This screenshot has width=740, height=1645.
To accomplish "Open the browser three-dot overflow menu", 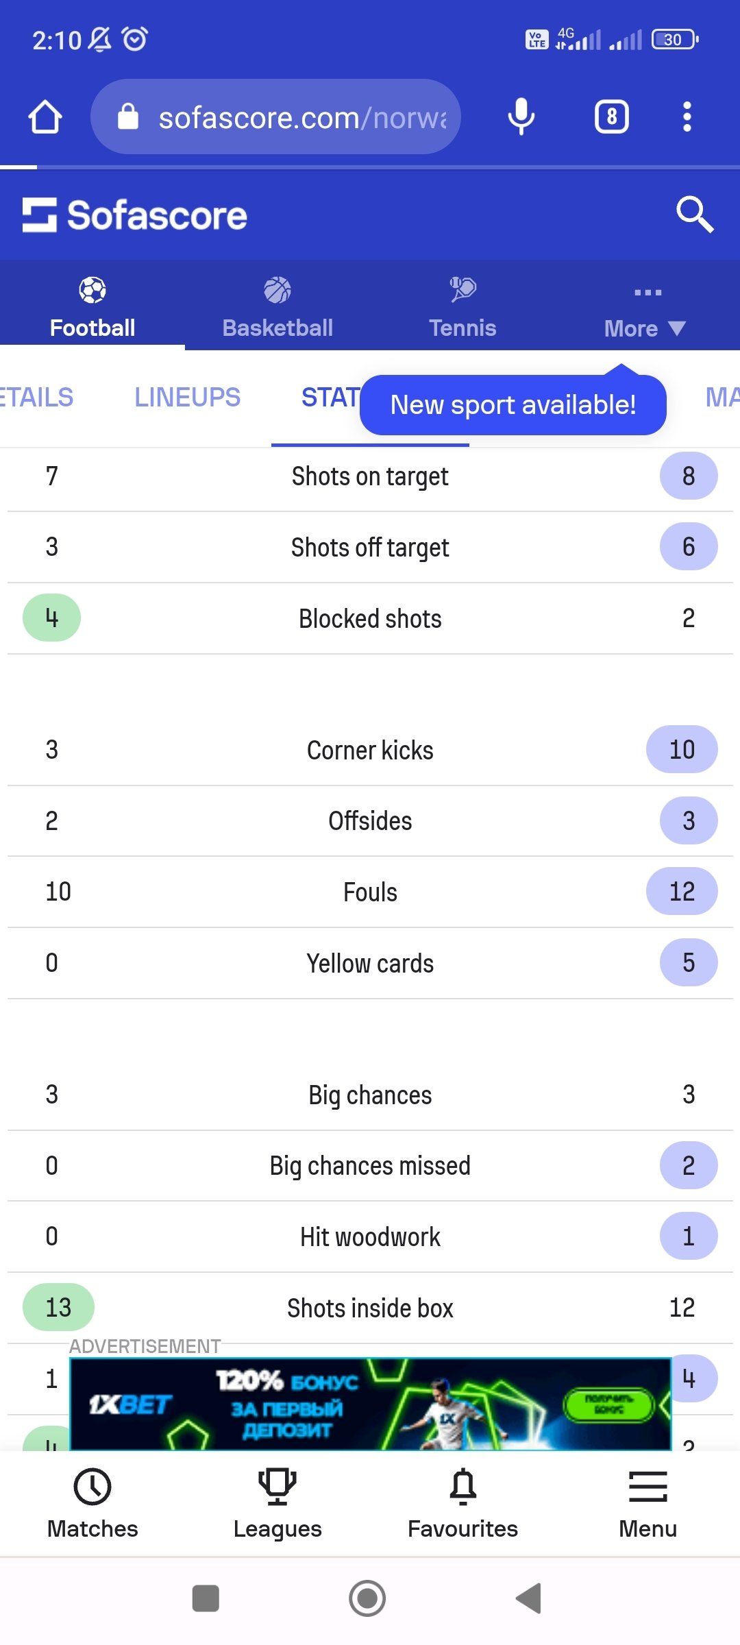I will point(687,117).
